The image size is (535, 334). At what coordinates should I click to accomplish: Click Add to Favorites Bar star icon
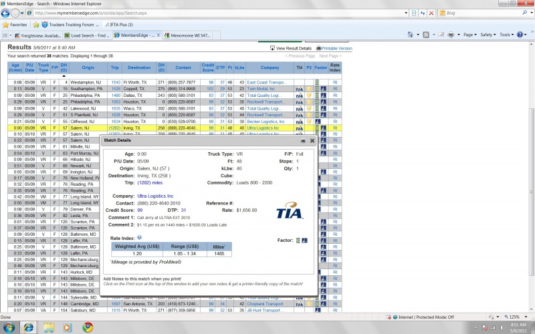[36, 25]
